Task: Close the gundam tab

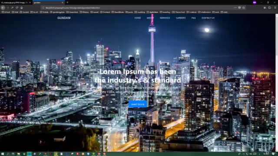Action: [63, 3]
